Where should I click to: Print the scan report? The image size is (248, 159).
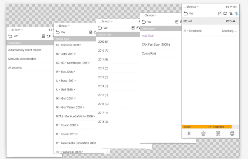232,134
